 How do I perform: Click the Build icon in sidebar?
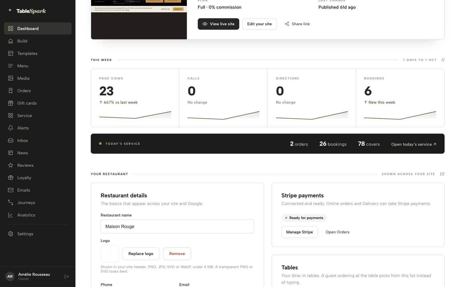tap(11, 41)
